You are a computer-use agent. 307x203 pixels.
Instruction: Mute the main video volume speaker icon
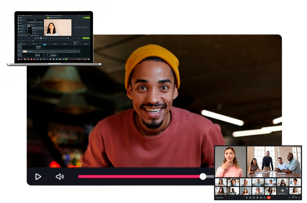coord(59,176)
